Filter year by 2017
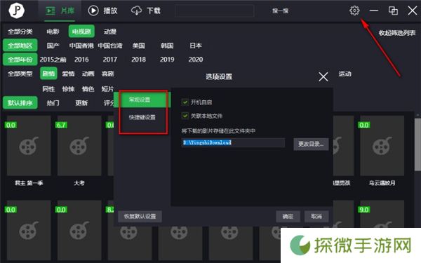 [x=110, y=60]
